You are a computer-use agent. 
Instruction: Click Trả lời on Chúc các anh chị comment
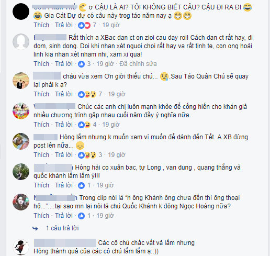point(64,125)
